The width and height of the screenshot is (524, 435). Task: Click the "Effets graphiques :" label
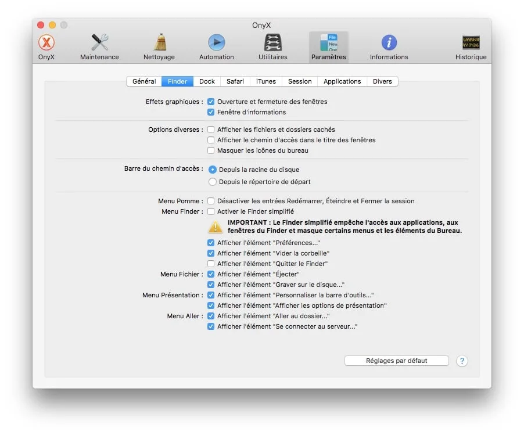point(174,102)
